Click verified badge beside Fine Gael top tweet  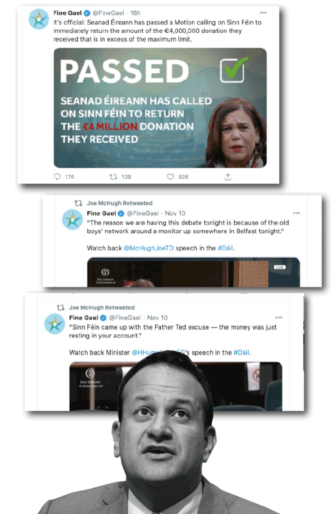coord(85,13)
